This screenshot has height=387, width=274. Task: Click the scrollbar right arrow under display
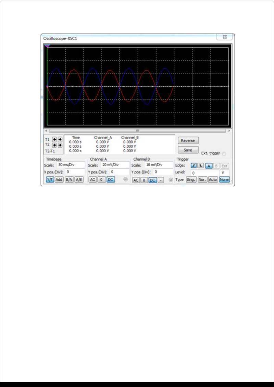point(229,131)
